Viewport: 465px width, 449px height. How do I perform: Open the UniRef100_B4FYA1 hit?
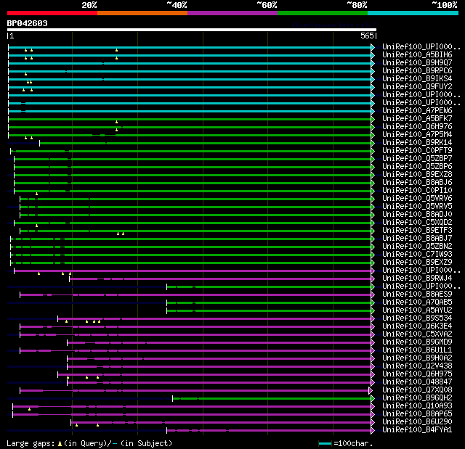coord(417,430)
